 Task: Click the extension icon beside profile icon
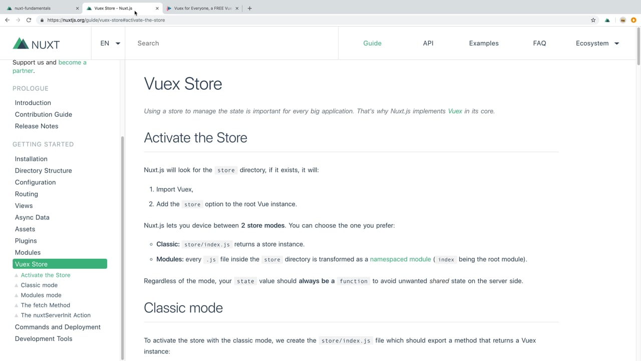pos(622,20)
